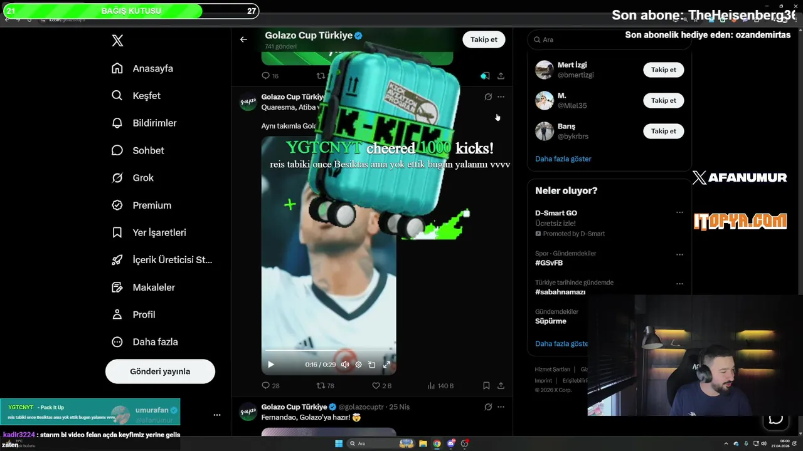
Task: Click the Makaleler articles icon
Action: [x=117, y=287]
